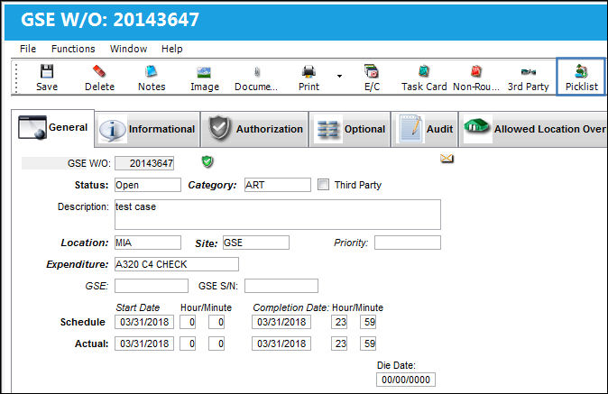This screenshot has height=394, width=608.
Task: Open the Notes toolbar item
Action: pyautogui.click(x=152, y=78)
